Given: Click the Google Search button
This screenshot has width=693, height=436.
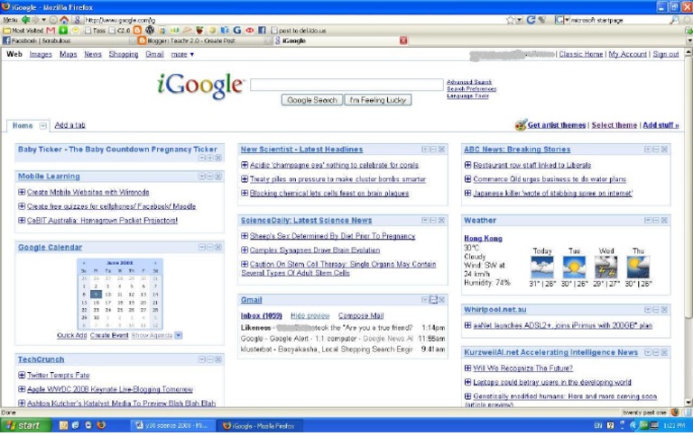Looking at the screenshot, I should coord(312,100).
